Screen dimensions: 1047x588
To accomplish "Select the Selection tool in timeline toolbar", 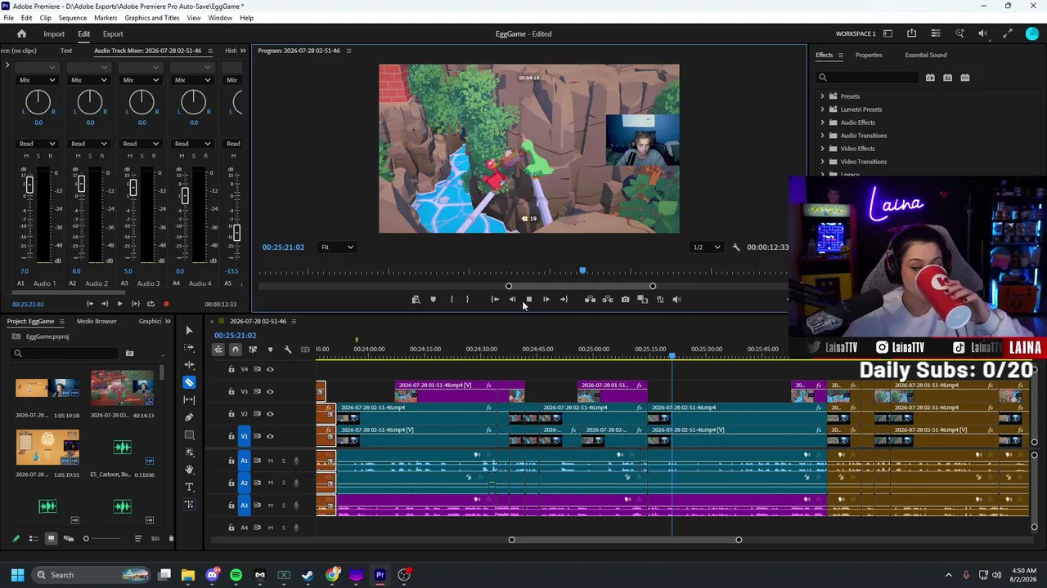I will [x=189, y=330].
